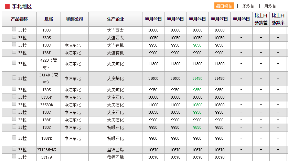288x162 pixels.
Task: Tick the T38F 大庆石化 row checkbox
Action: [14, 119]
